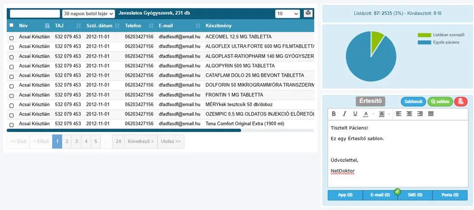Go to page 3
The height and width of the screenshot is (210, 474).
point(76,141)
